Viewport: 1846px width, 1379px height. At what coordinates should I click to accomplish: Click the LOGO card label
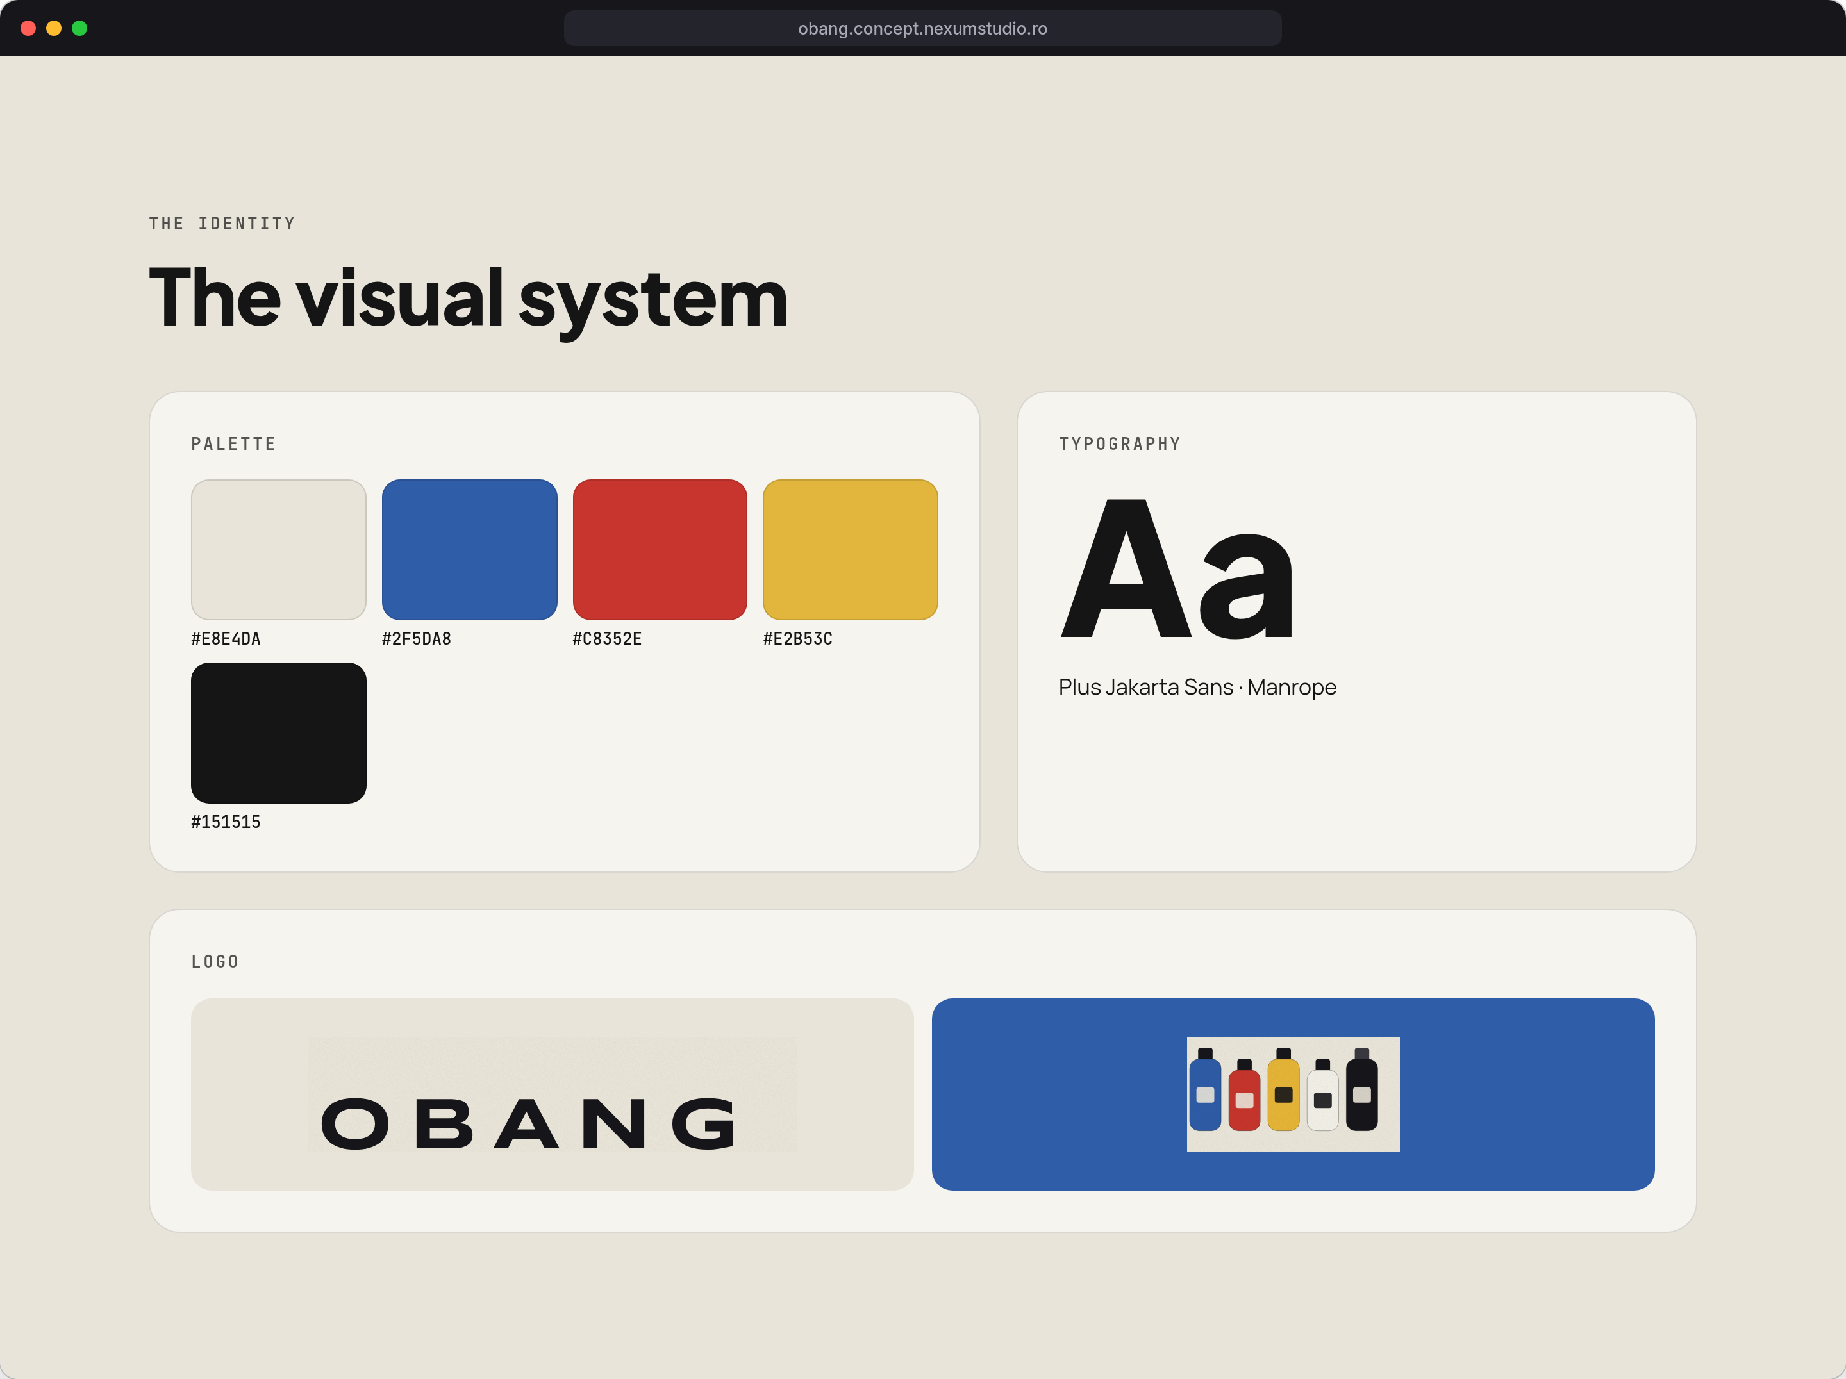point(215,962)
